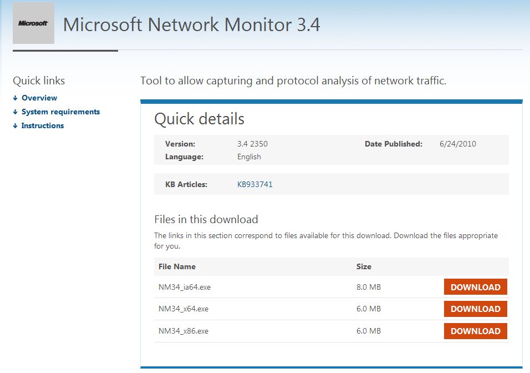Click the KB Articles: label
The width and height of the screenshot is (530, 373).
[x=186, y=184]
